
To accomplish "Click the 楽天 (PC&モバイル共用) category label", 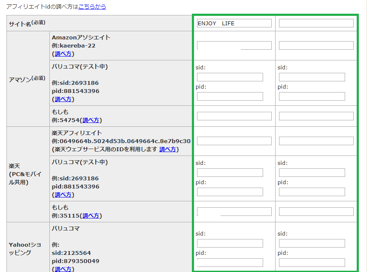I will (x=25, y=174).
